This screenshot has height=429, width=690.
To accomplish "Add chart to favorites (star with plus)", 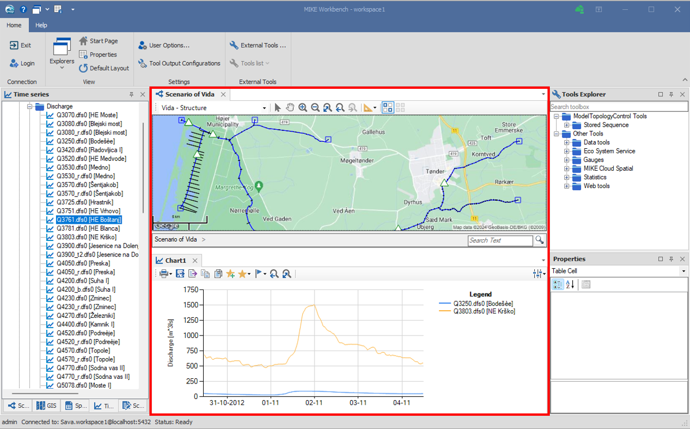I will [230, 274].
